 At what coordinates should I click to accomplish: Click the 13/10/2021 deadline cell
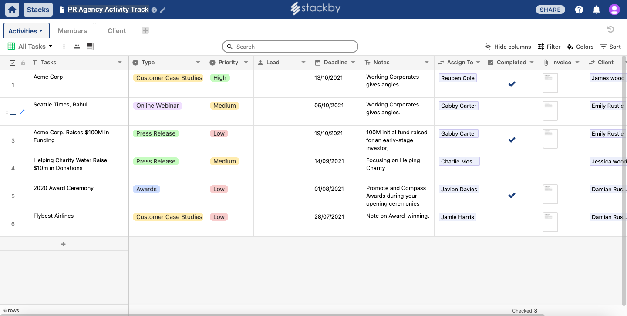[336, 84]
